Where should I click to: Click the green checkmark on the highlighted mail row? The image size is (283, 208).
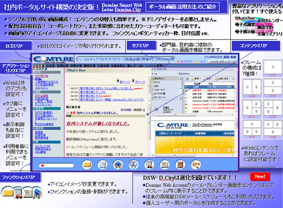pos(186,87)
